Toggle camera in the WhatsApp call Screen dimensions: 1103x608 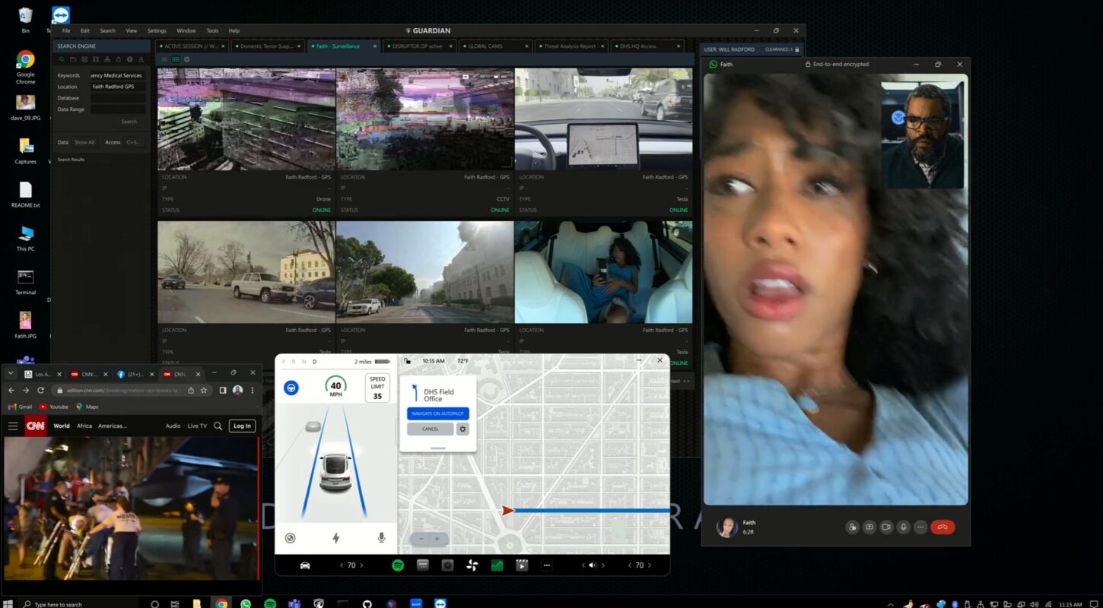(886, 527)
